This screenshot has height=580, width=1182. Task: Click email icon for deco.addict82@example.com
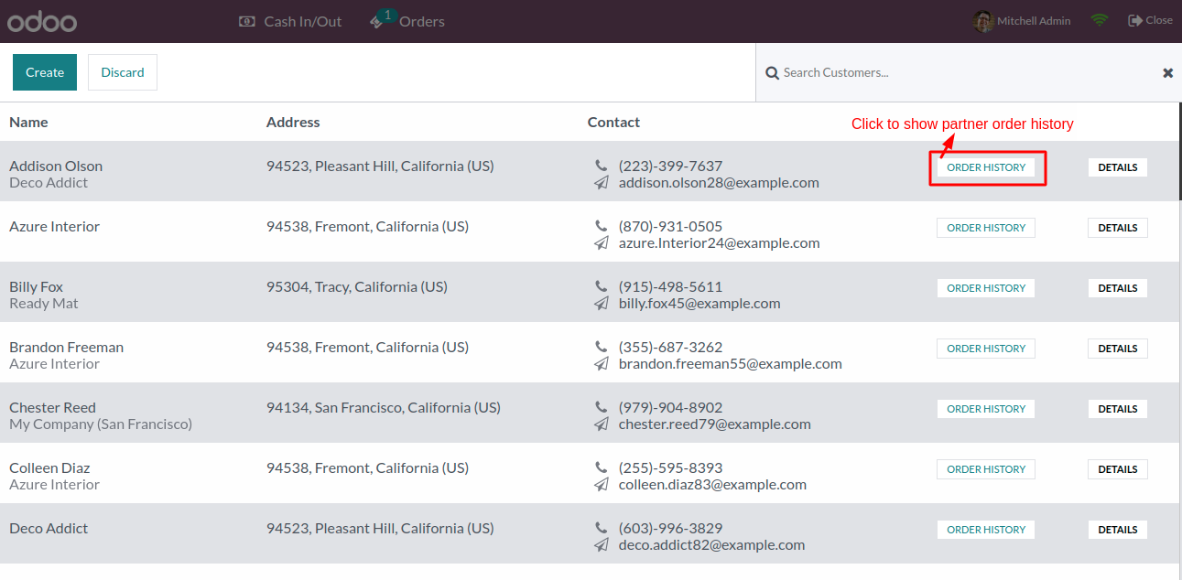click(601, 544)
